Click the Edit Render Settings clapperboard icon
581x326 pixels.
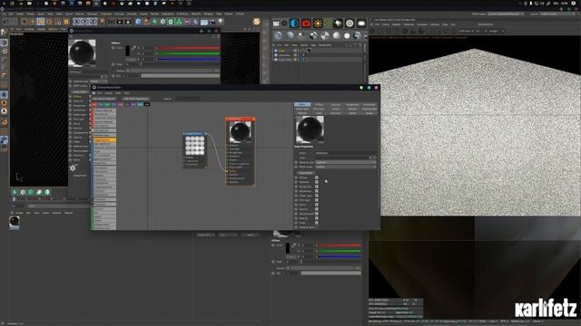[128, 22]
